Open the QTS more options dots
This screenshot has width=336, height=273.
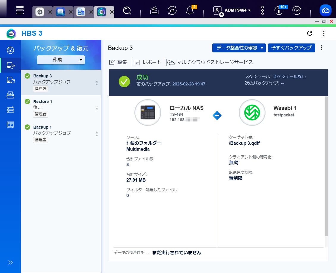pyautogui.click(x=263, y=10)
